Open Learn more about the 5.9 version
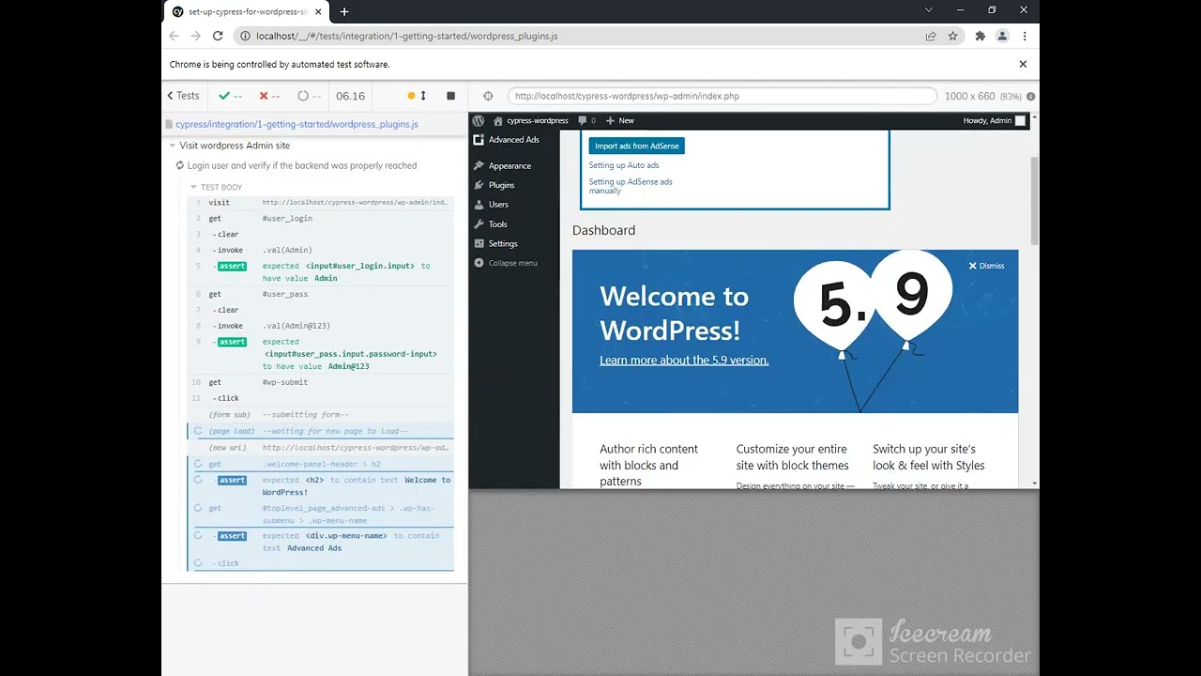 pos(684,360)
